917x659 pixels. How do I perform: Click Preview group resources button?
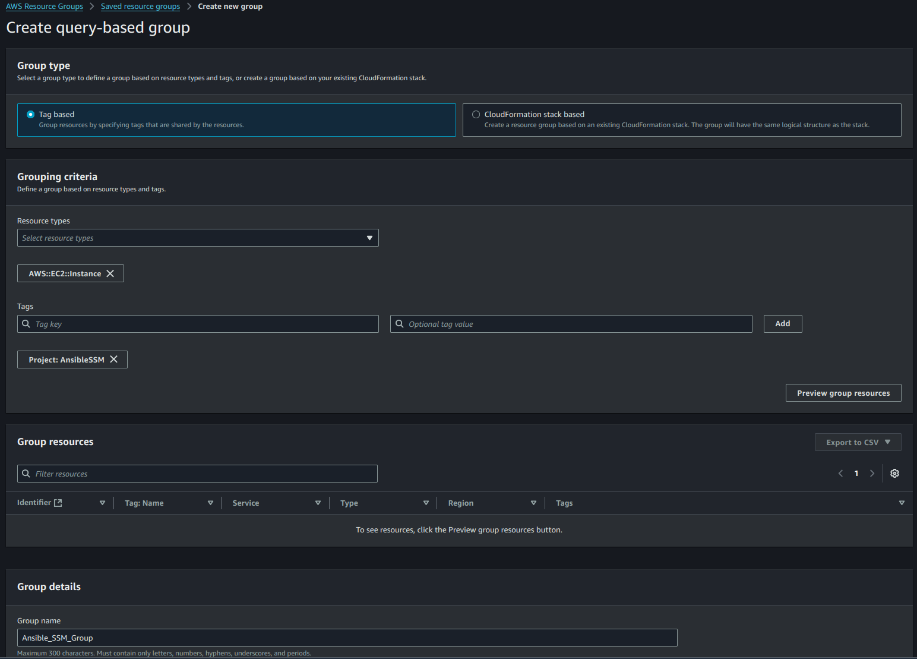(x=843, y=393)
